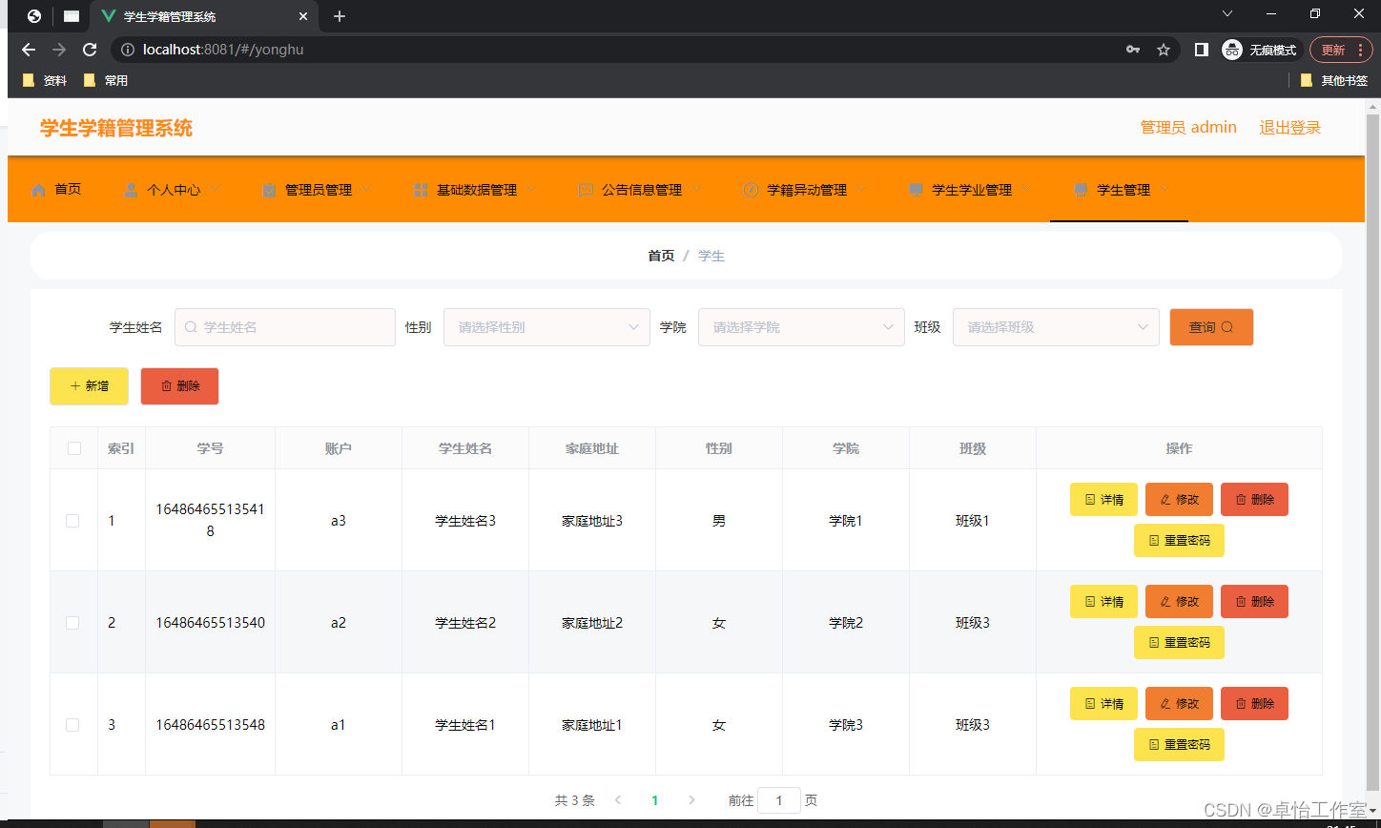Image resolution: width=1381 pixels, height=828 pixels.
Task: Click the 管理员 admin label
Action: pyautogui.click(x=1188, y=128)
